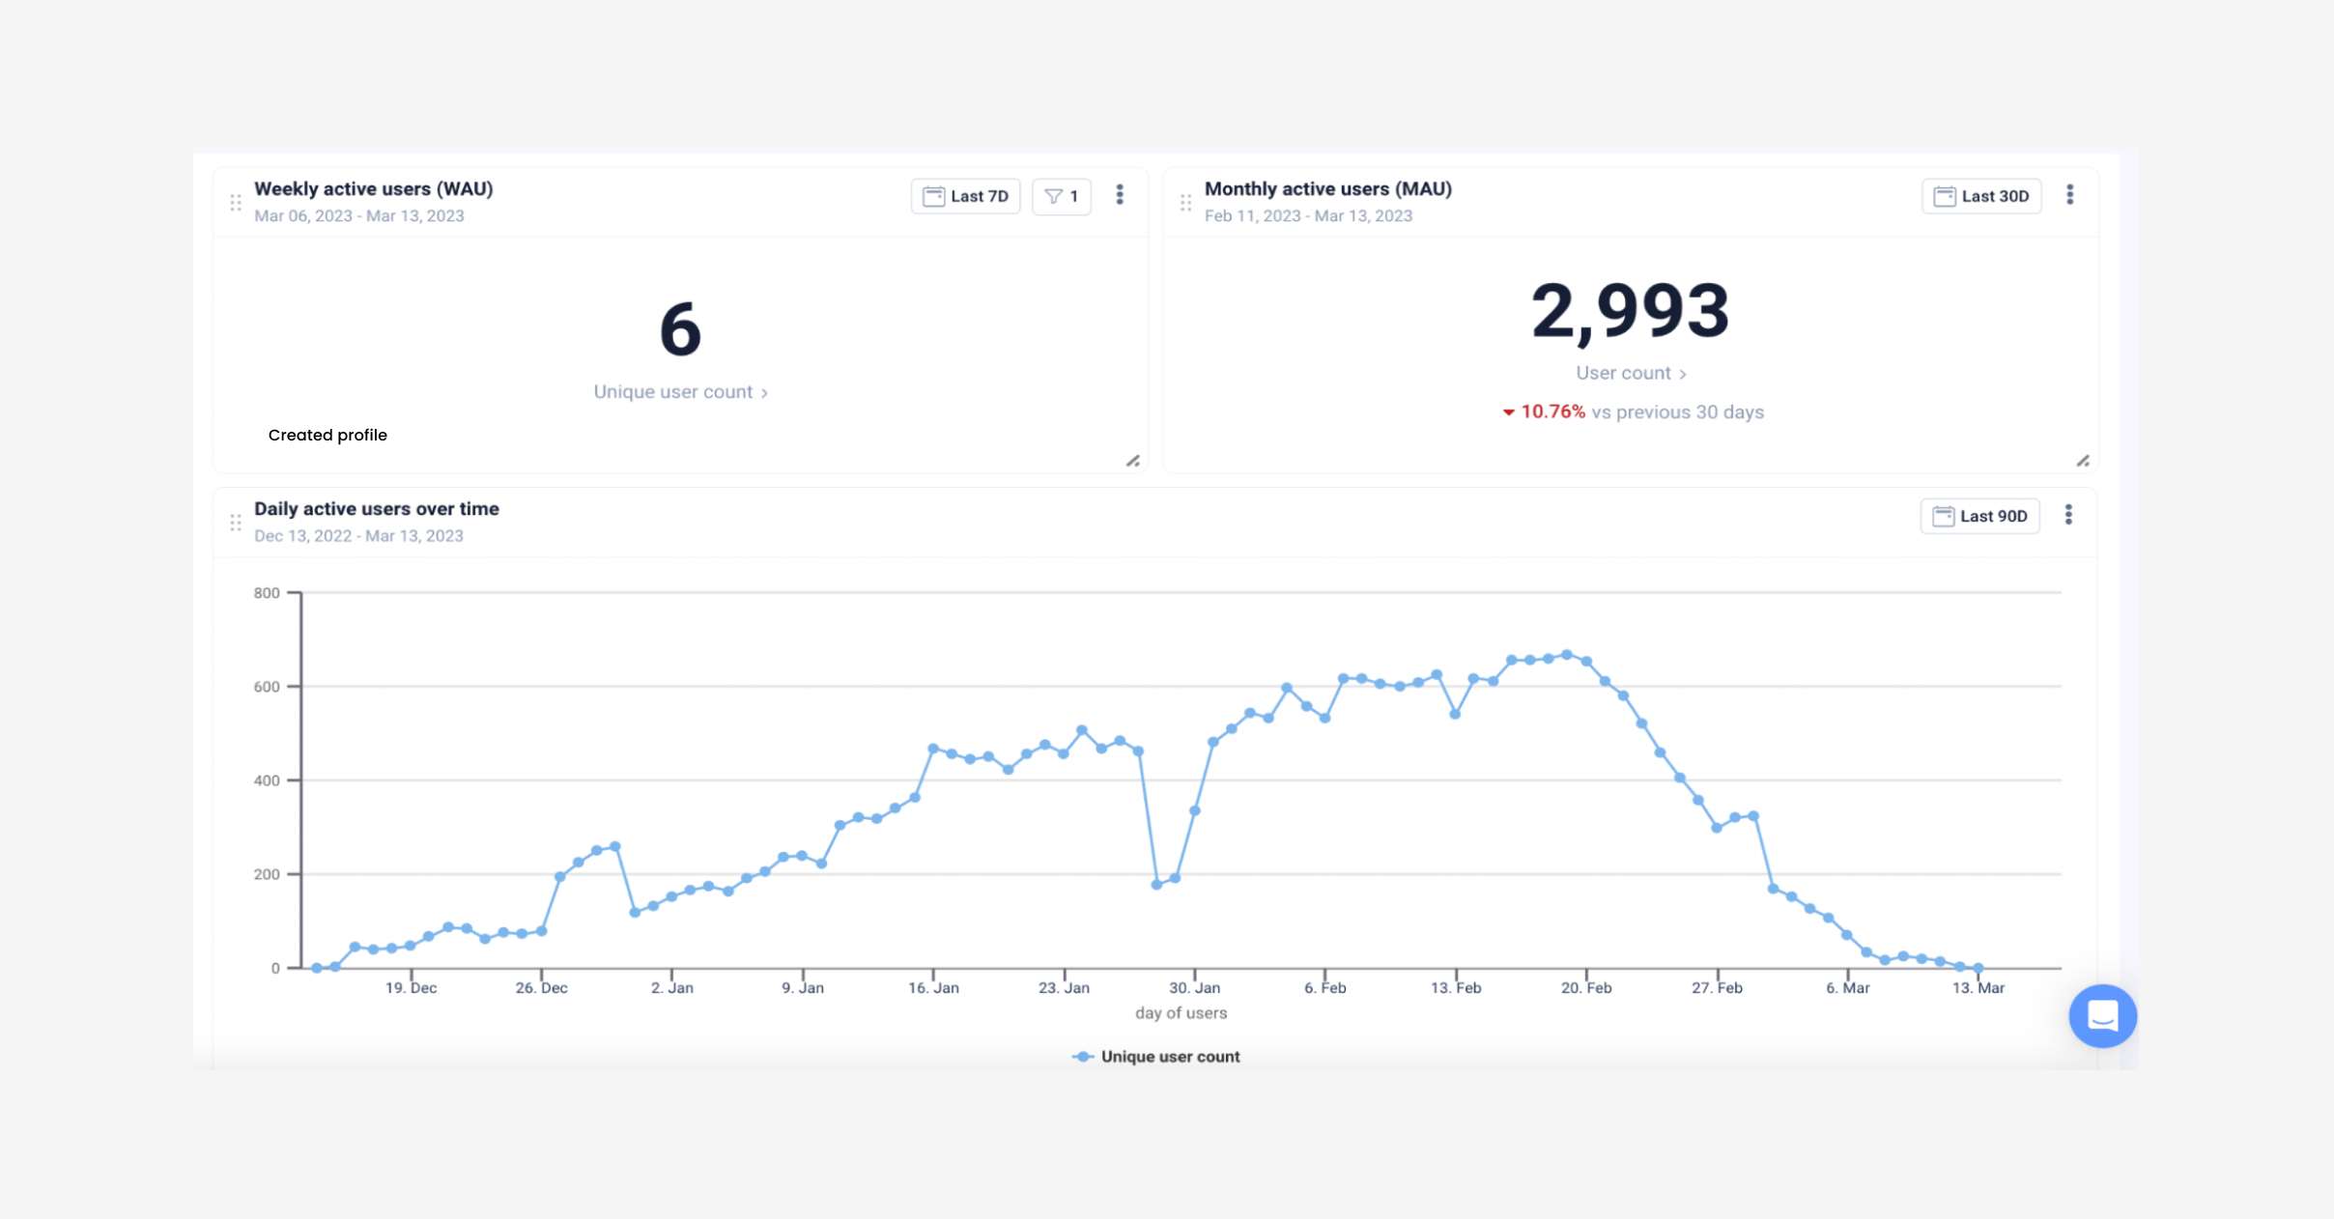Click the 13. Mar data point on chart
Image resolution: width=2334 pixels, height=1219 pixels.
pyautogui.click(x=1978, y=967)
